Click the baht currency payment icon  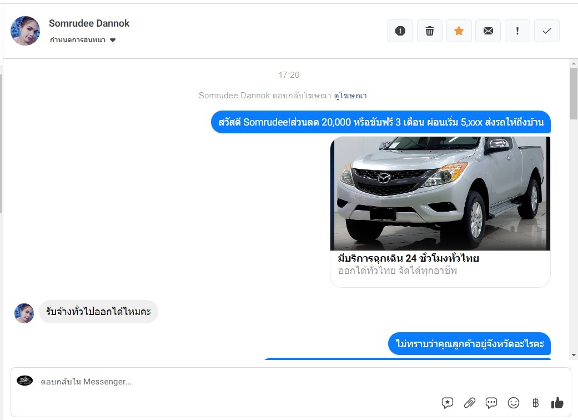[x=535, y=403]
